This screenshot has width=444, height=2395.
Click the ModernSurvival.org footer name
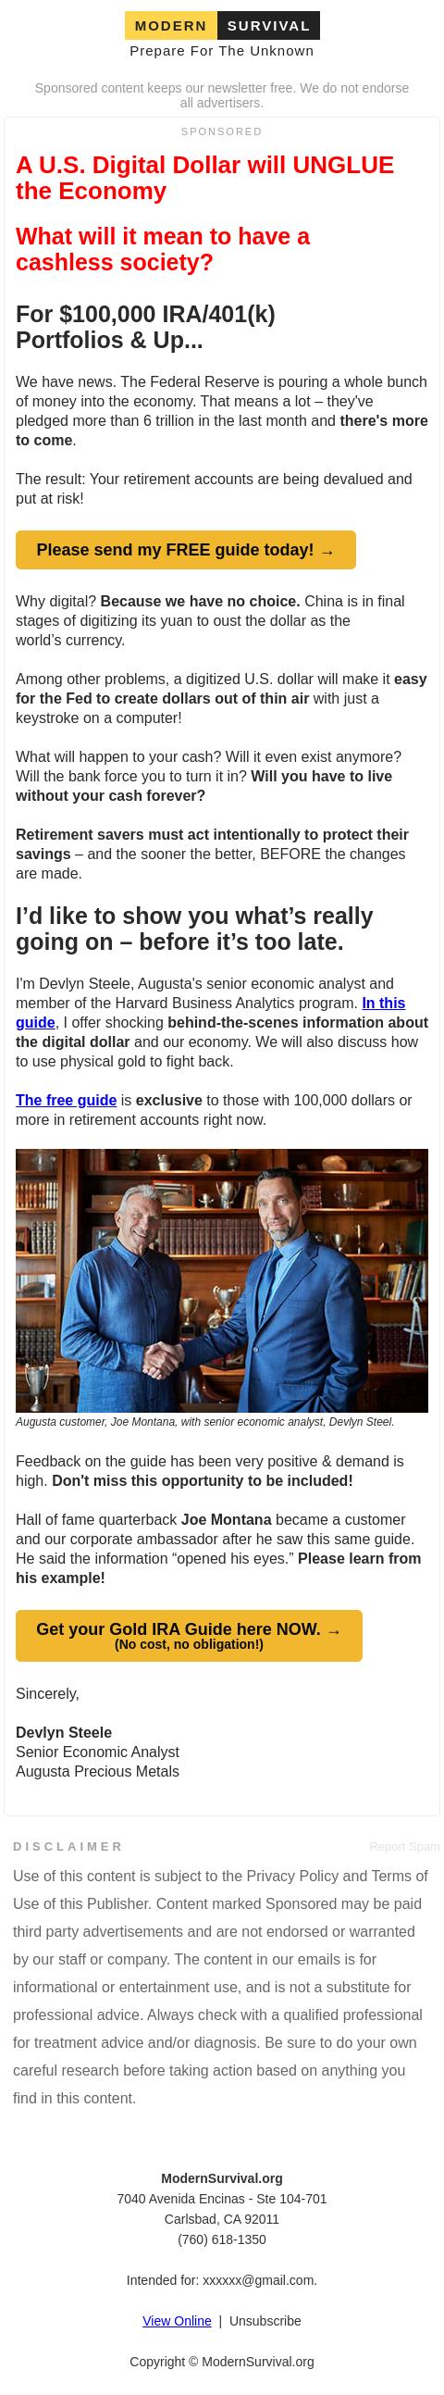point(222,2177)
